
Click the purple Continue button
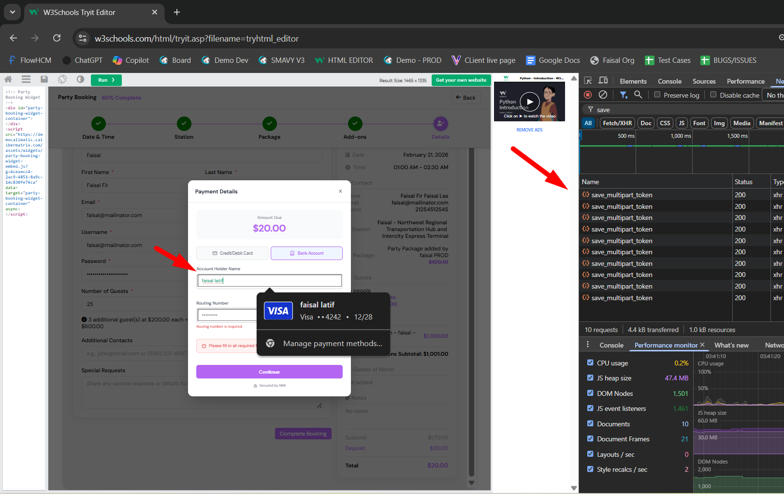(269, 372)
